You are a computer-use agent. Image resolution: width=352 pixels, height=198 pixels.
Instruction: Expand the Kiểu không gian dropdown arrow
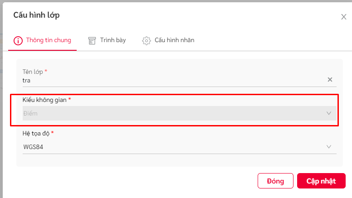click(x=329, y=113)
